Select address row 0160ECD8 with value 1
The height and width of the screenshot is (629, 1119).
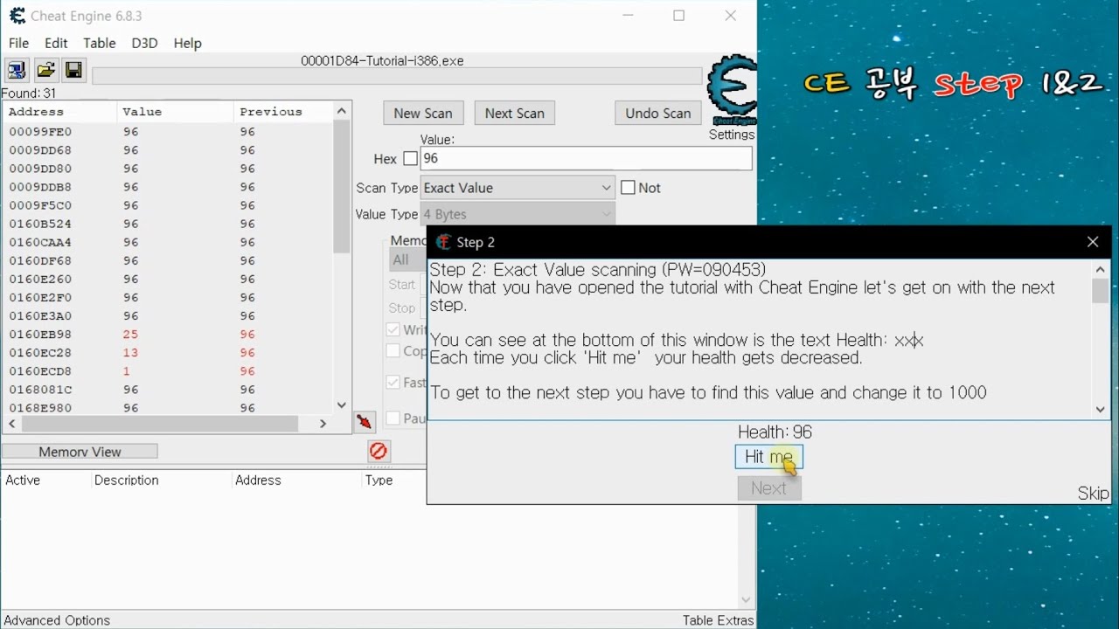point(168,371)
